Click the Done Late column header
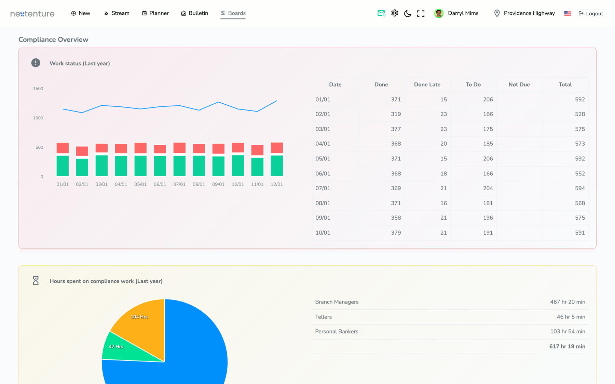The width and height of the screenshot is (615, 384). (427, 85)
